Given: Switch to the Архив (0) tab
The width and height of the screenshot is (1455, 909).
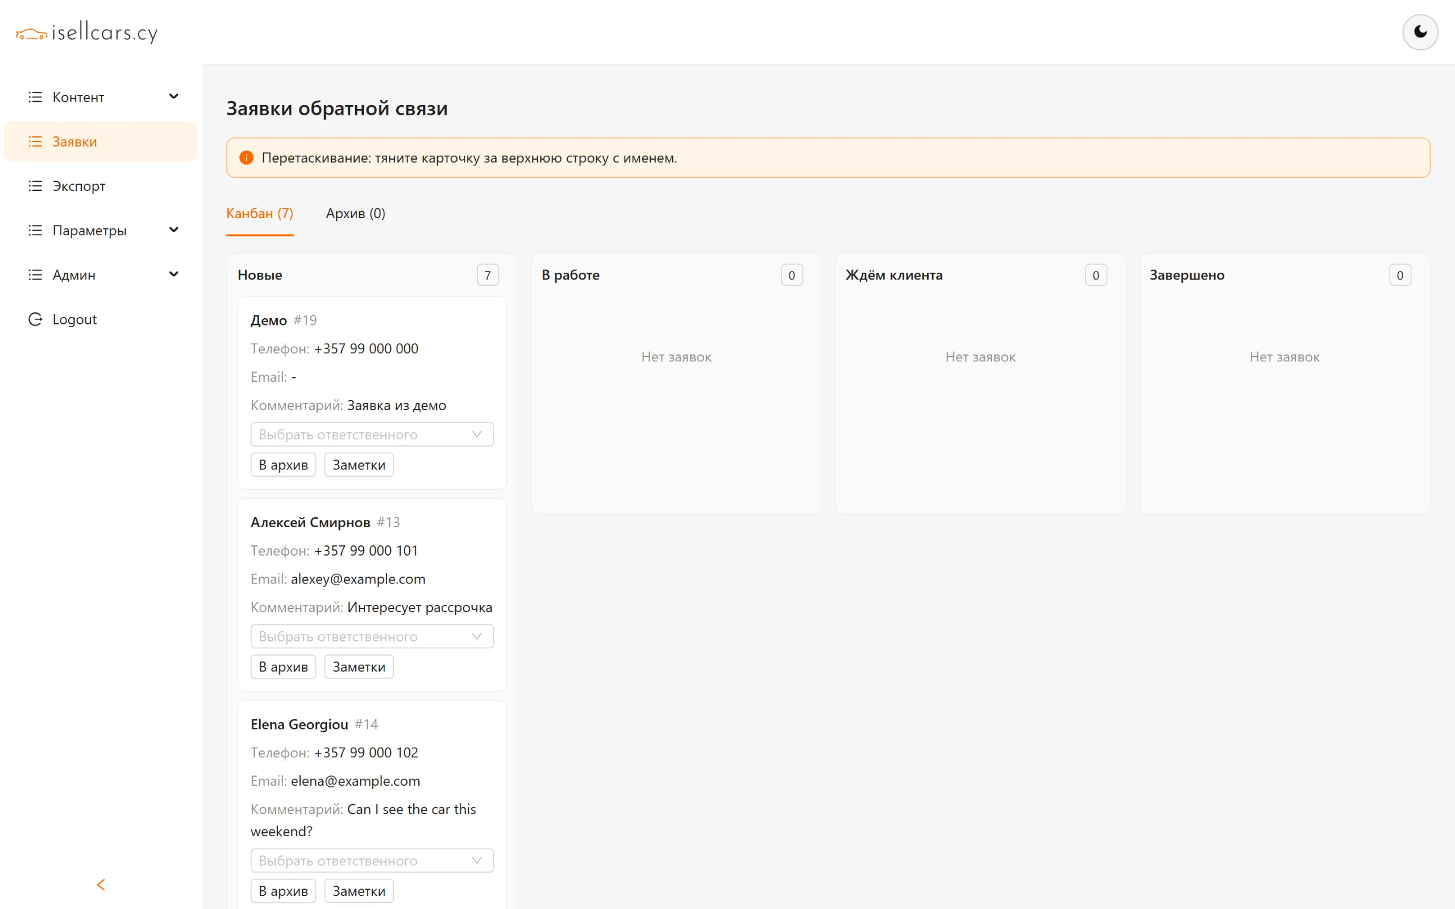Looking at the screenshot, I should [355, 214].
